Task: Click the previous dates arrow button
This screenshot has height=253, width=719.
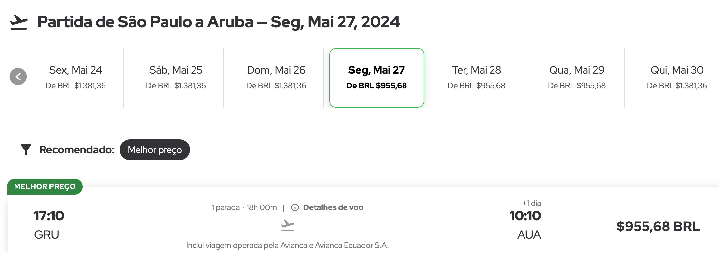Action: (18, 77)
